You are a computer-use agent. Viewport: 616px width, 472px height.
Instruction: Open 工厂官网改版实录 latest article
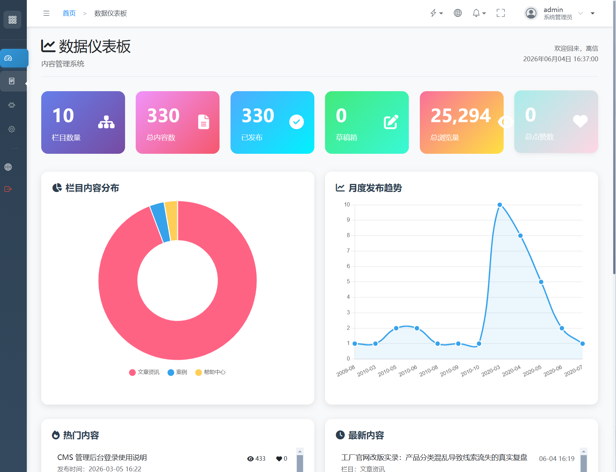tap(434, 458)
